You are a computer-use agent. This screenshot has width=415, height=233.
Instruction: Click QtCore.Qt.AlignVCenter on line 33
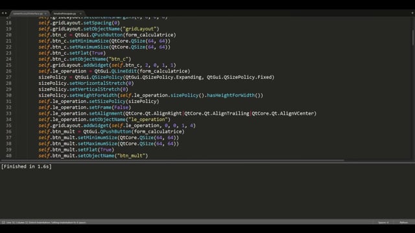283,113
